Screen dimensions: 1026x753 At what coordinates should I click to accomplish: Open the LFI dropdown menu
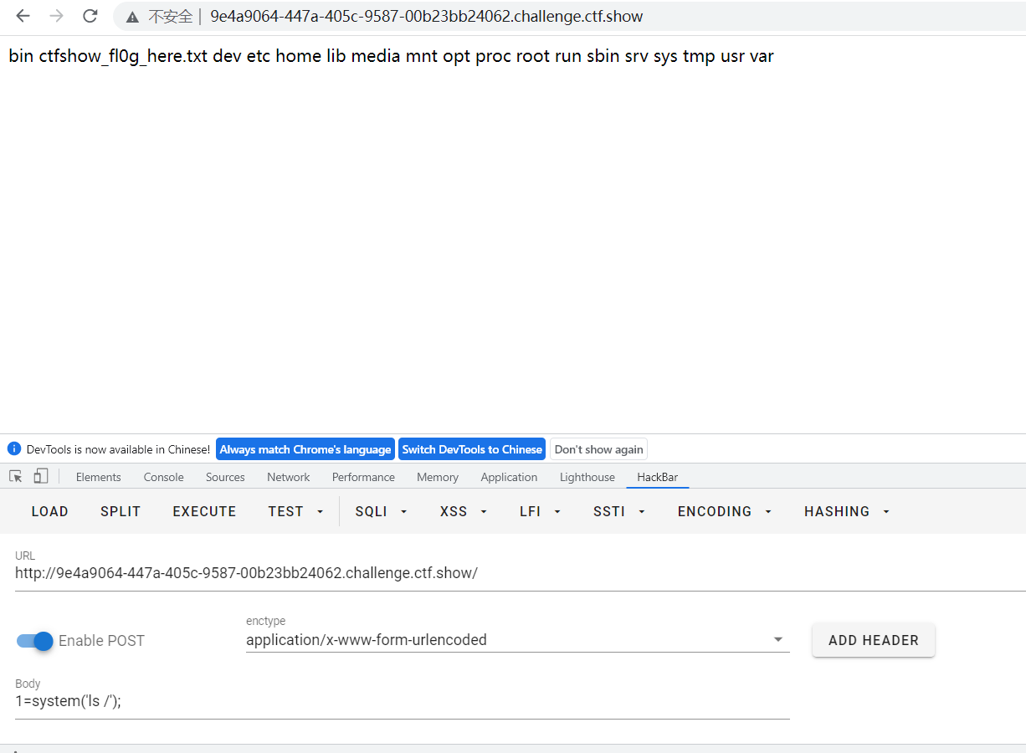[540, 511]
